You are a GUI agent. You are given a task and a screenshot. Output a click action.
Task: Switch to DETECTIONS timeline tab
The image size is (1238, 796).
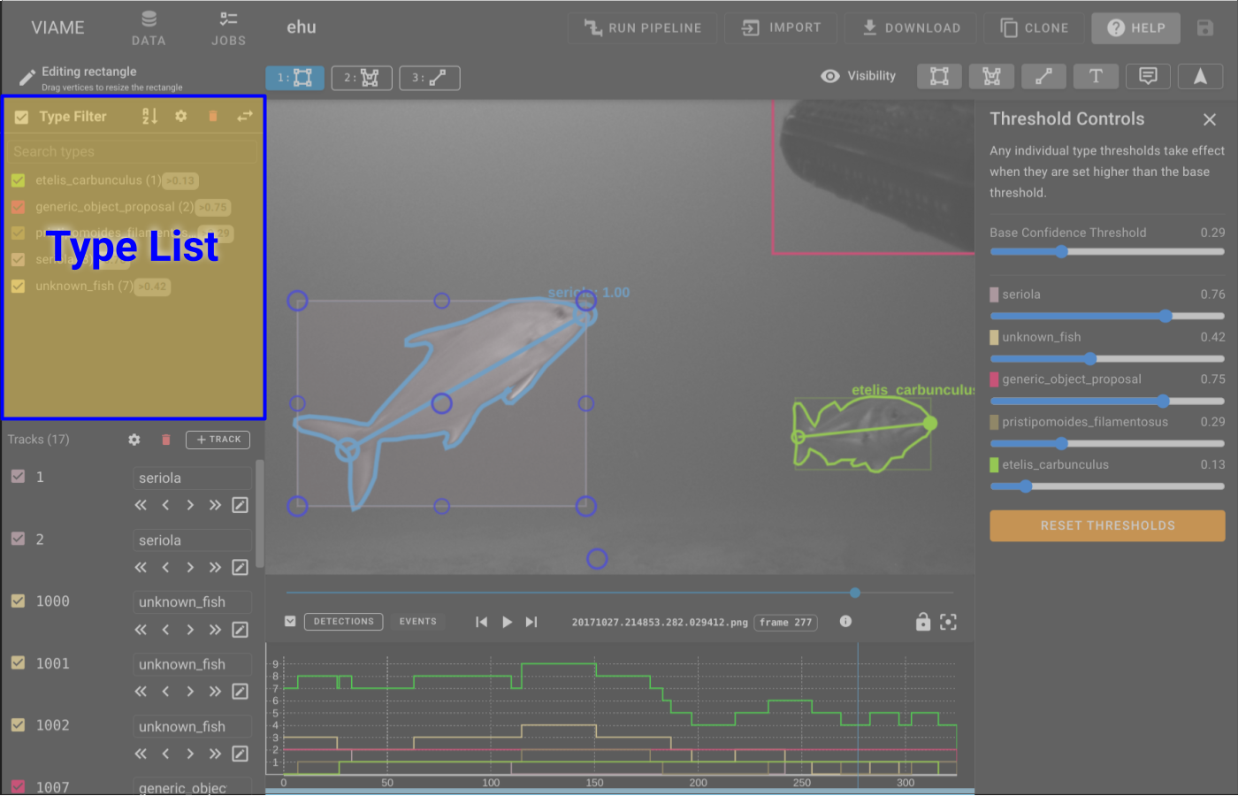(x=344, y=622)
